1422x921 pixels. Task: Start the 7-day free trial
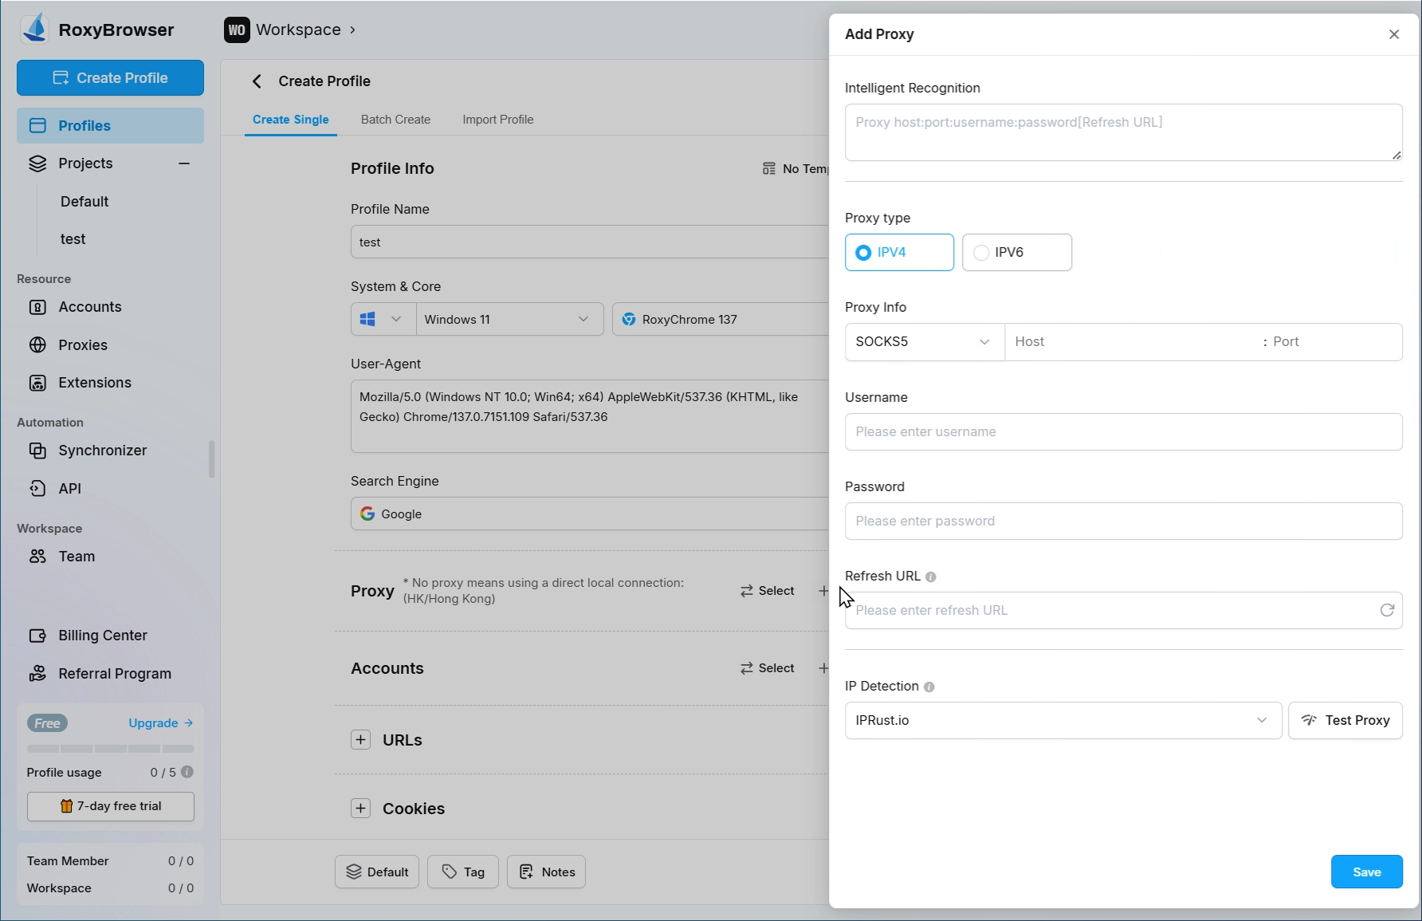click(x=111, y=806)
